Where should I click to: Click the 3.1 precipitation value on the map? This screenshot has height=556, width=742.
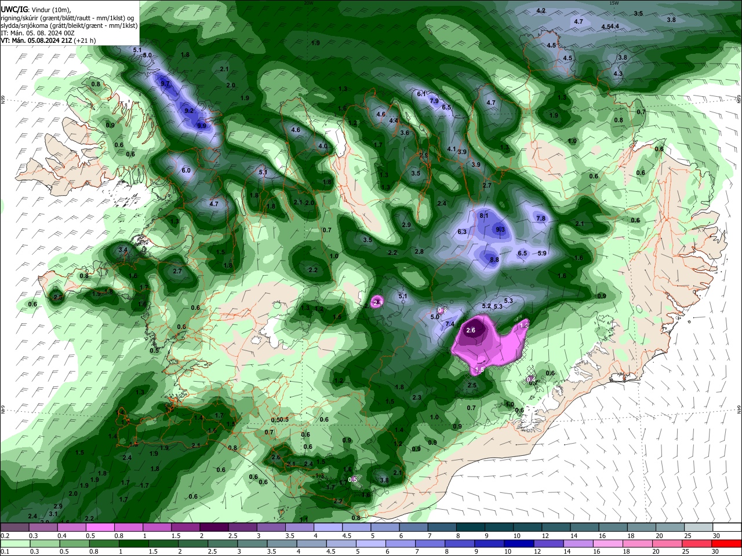coord(53,514)
